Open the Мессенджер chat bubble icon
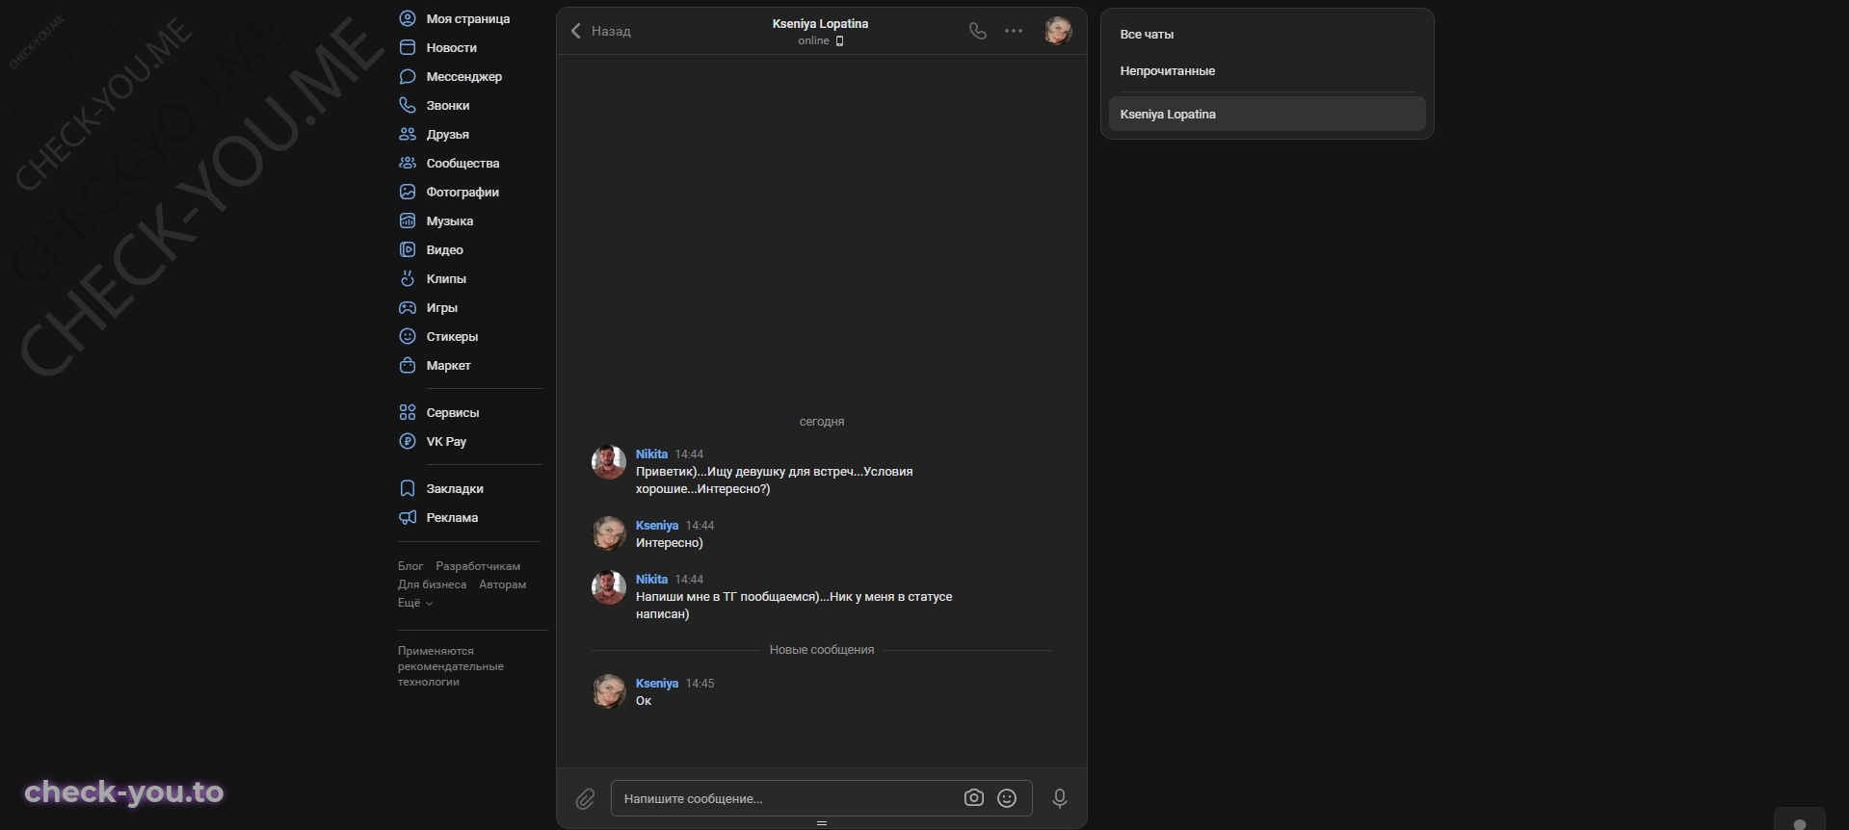Viewport: 1849px width, 830px height. [408, 76]
